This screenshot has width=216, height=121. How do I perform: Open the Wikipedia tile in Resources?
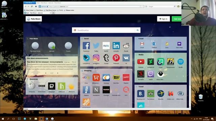pyautogui.click(x=32, y=86)
